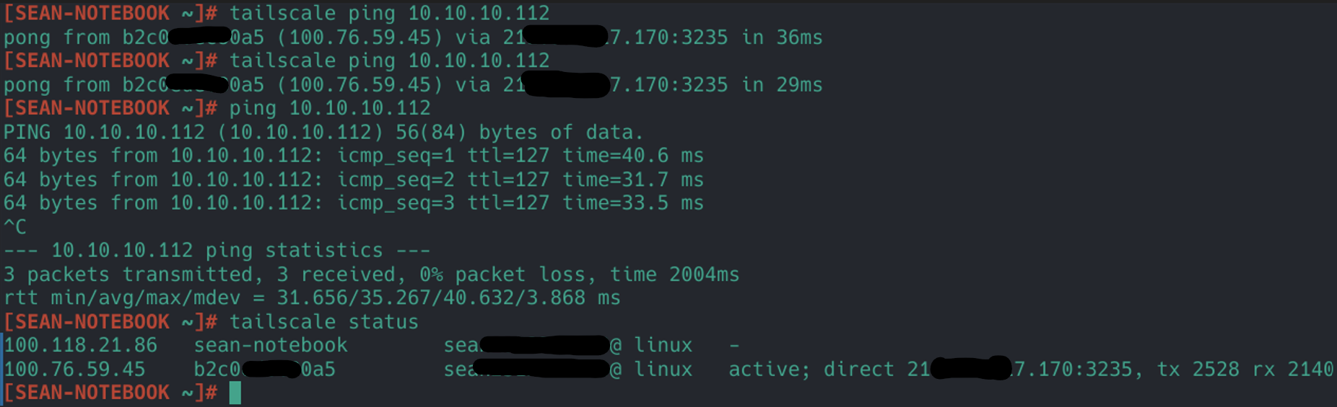This screenshot has height=407, width=1337.
Task: Click "36ms" in the first pong line
Action: click(x=799, y=37)
